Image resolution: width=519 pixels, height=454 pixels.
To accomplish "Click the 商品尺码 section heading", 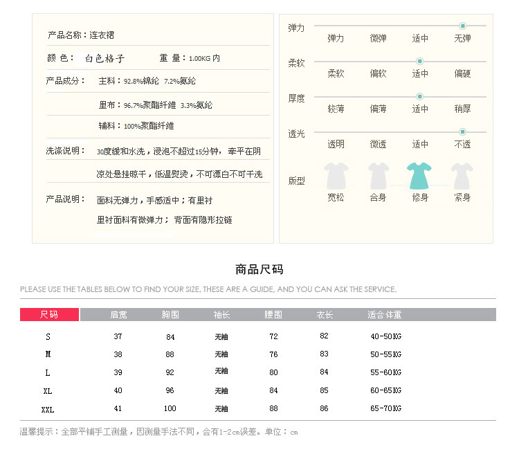I will coord(259,269).
